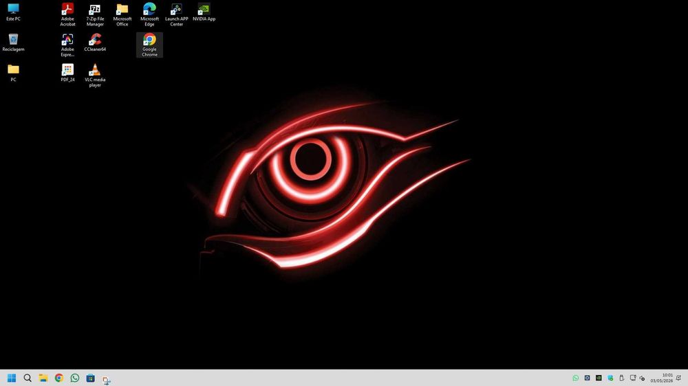Select the CCleaner64 desktop shortcut
The image size is (688, 386).
95,43
